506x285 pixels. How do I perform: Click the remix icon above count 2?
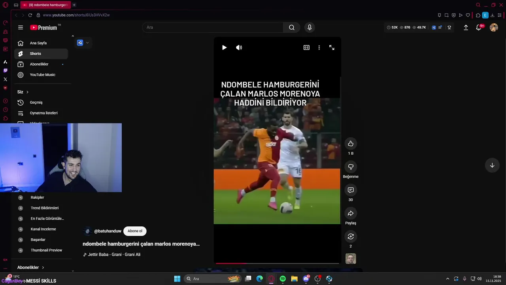(351, 236)
